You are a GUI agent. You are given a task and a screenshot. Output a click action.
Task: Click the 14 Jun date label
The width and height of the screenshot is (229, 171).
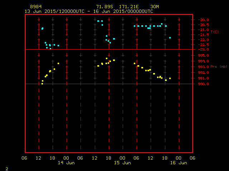pos(66,163)
